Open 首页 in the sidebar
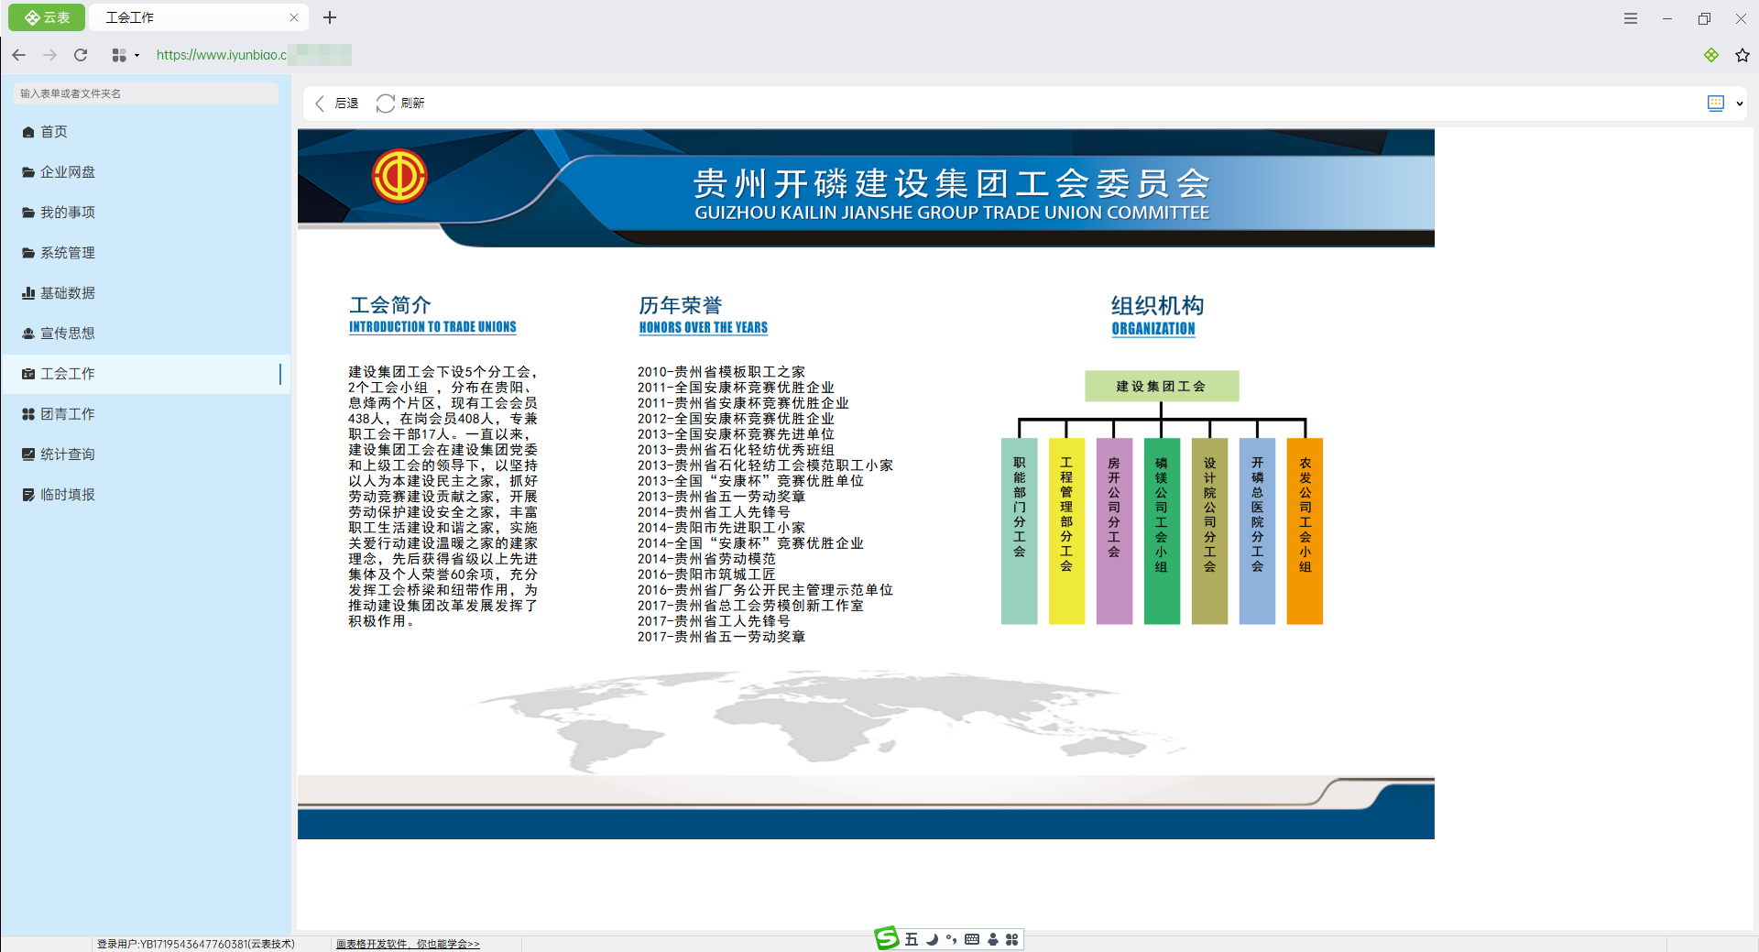 click(54, 132)
